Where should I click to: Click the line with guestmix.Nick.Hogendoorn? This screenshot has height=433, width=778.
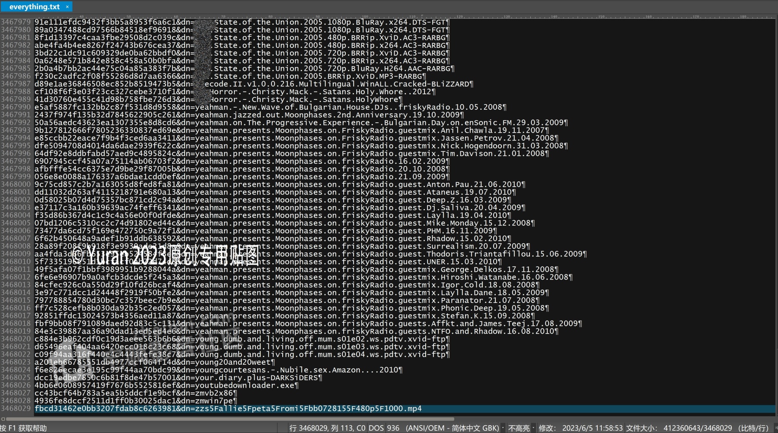[x=301, y=146]
